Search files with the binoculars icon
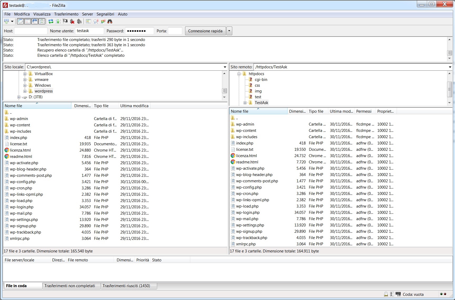This screenshot has width=455, height=300. click(110, 22)
